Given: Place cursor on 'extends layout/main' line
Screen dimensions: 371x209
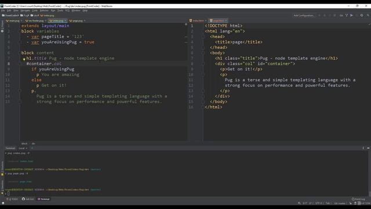Looking at the screenshot, I should (x=45, y=26).
